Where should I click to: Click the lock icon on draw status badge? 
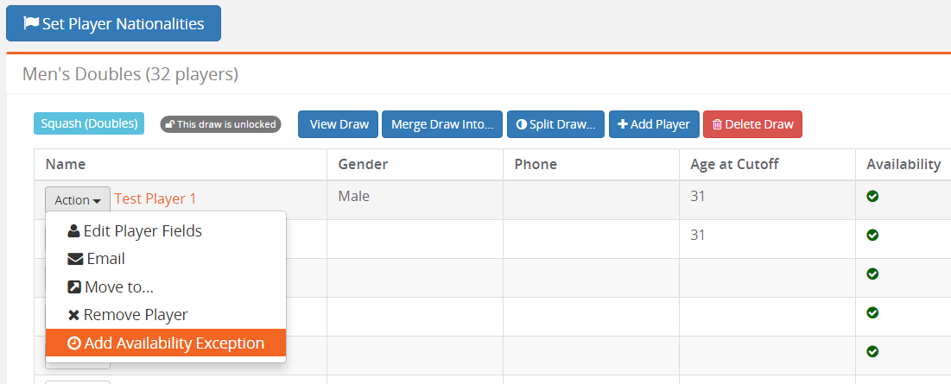click(x=170, y=124)
